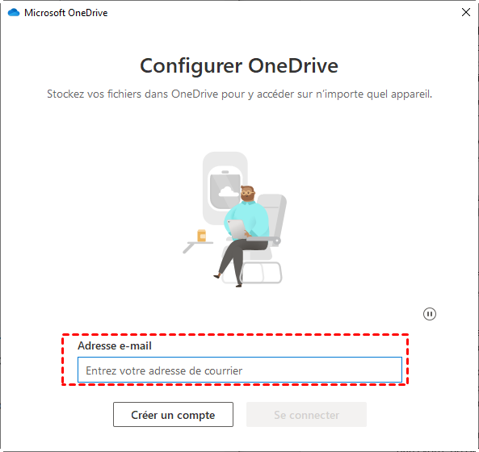Focus the email address input field

[x=240, y=370]
